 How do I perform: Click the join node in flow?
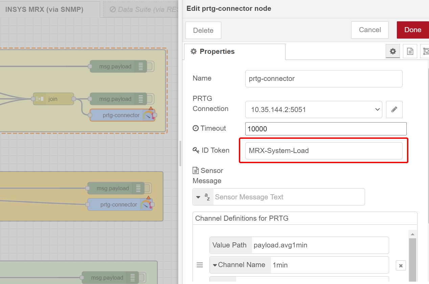point(53,99)
